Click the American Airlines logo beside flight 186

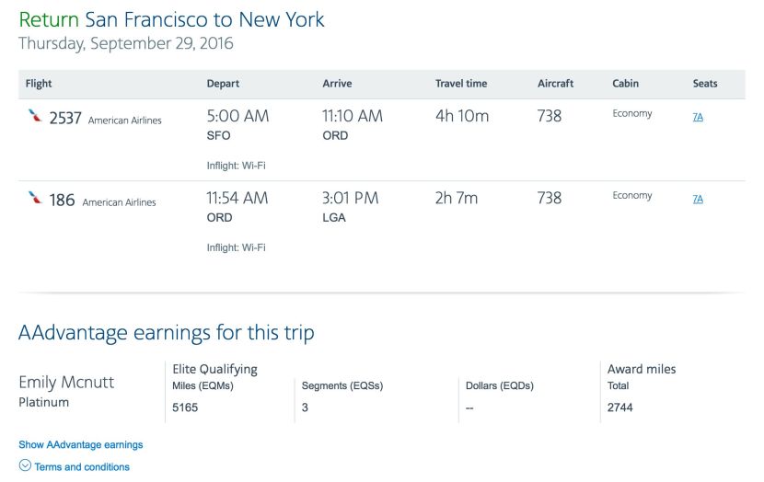pos(35,198)
